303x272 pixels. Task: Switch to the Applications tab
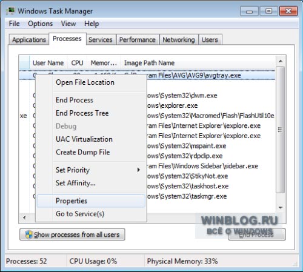point(29,39)
